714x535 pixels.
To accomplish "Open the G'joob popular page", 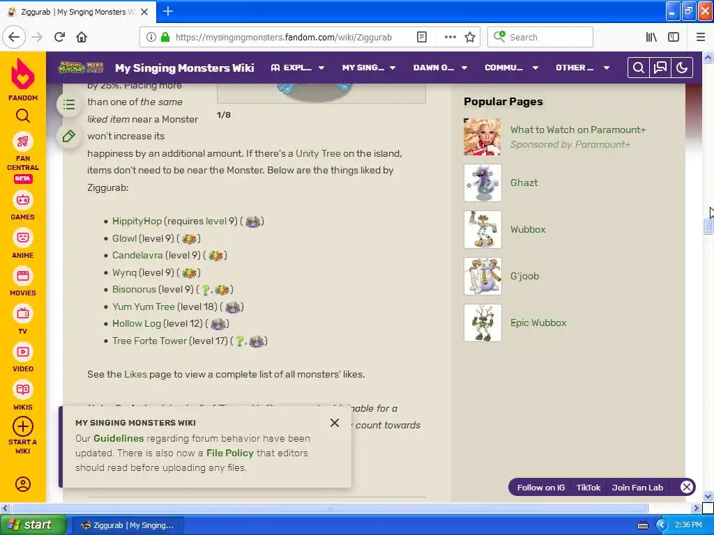I will 524,276.
